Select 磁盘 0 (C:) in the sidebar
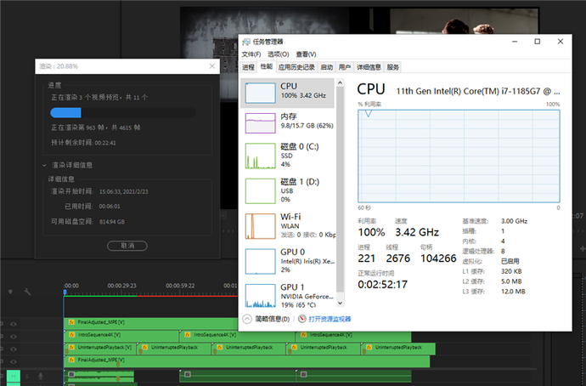Screen dimensions: 586x386 pos(288,156)
